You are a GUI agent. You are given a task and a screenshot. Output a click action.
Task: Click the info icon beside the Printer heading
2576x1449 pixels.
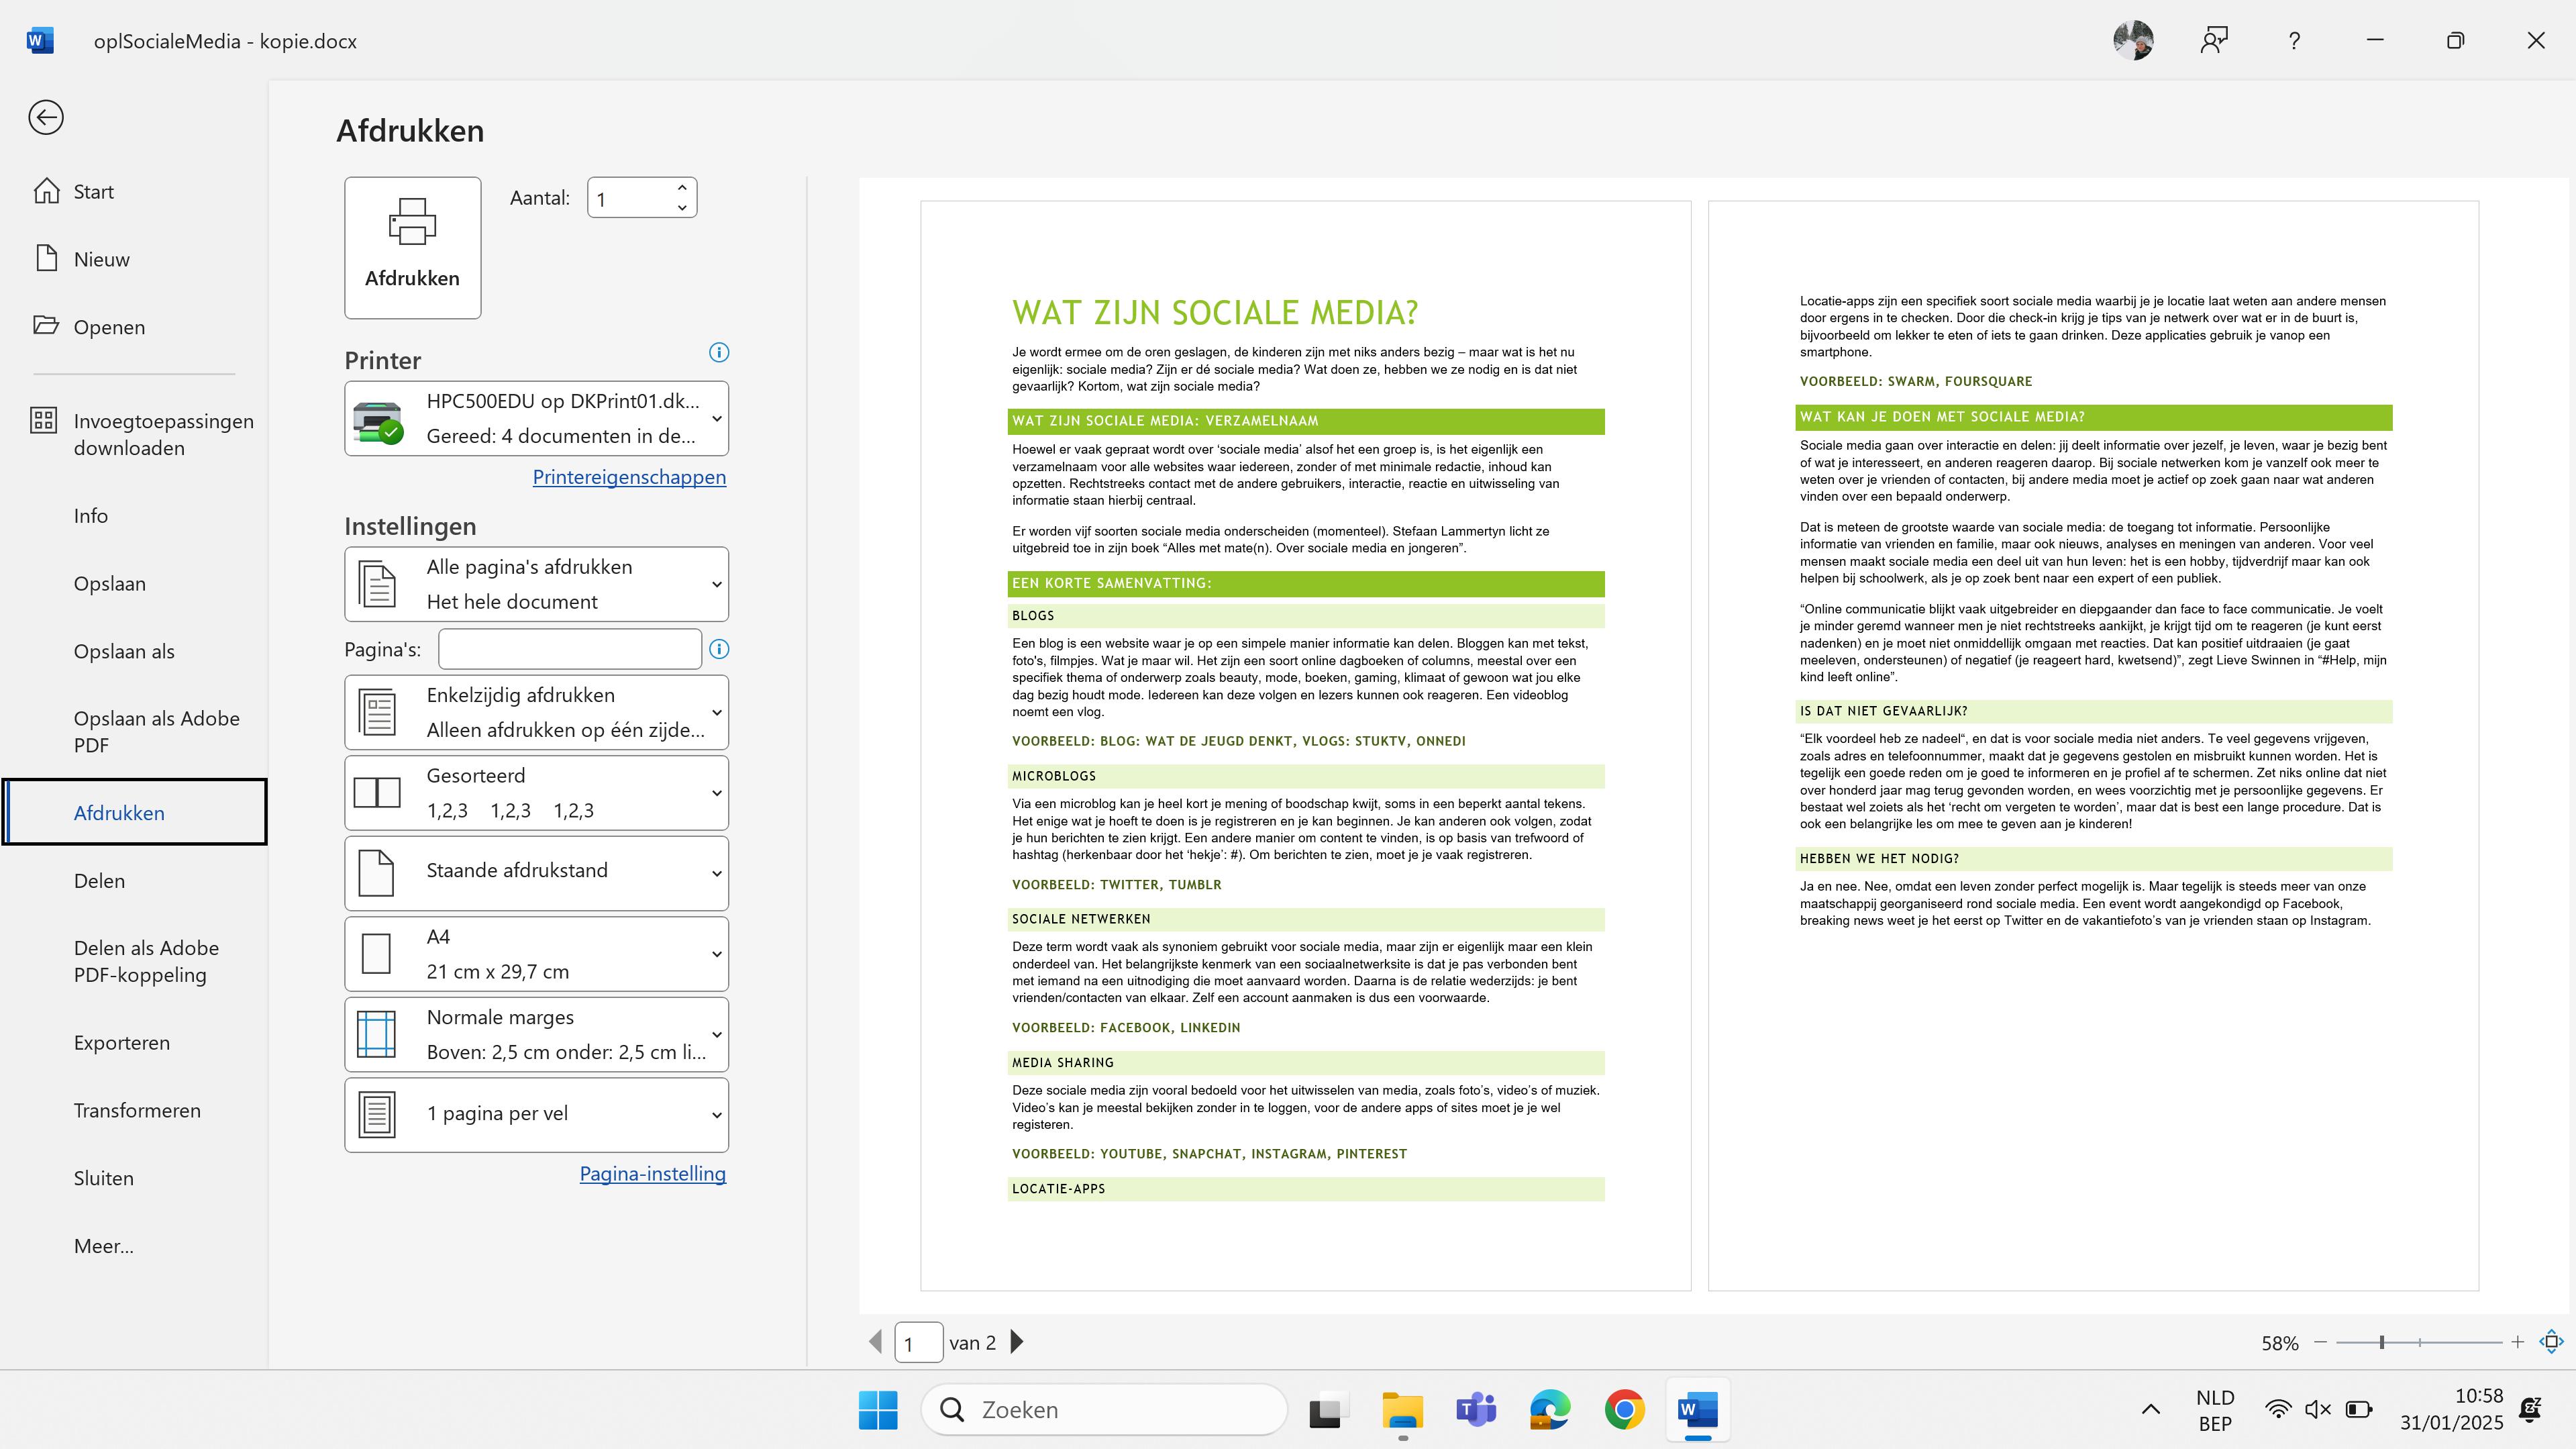[718, 352]
